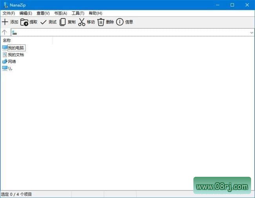Open the 查看(V) menu
This screenshot has height=198, width=255.
pos(43,13)
